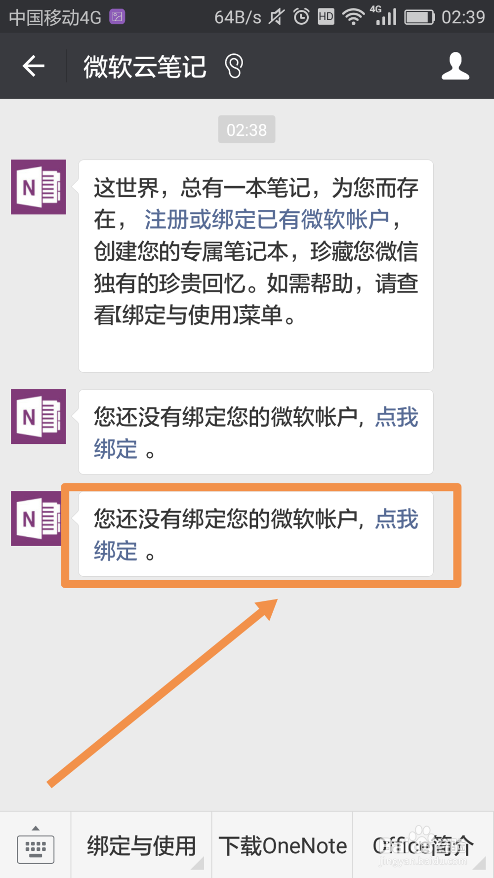Switch to keyboard input icon

(36, 845)
